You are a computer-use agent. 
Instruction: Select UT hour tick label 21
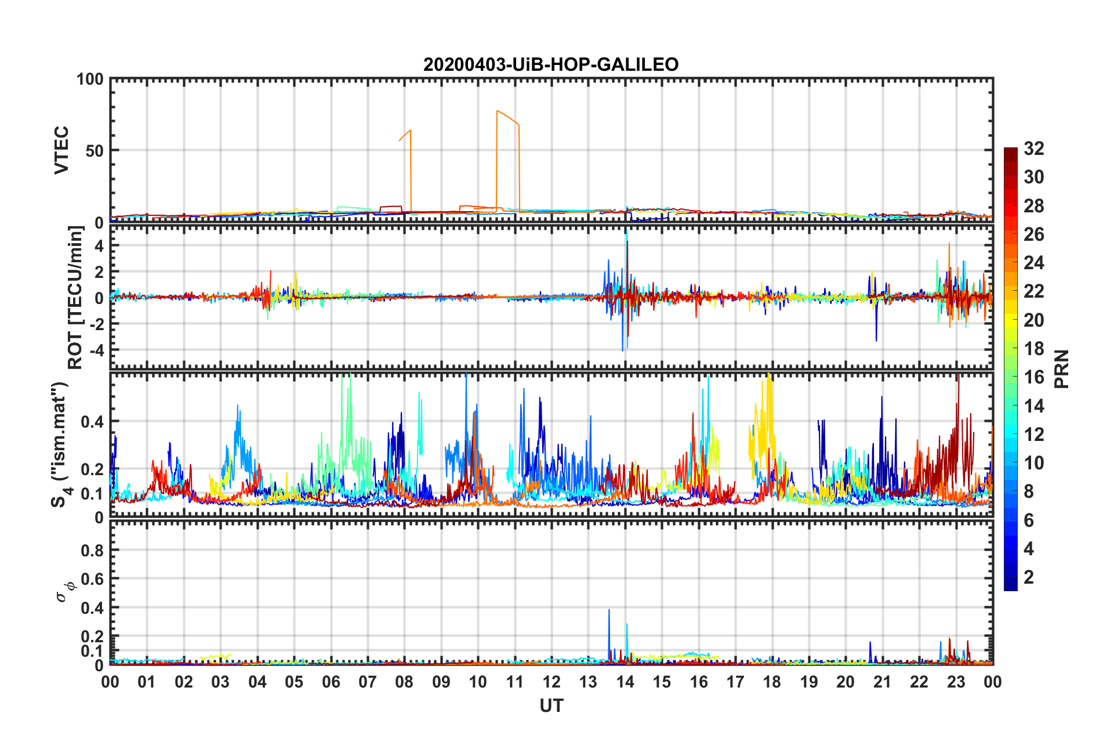883,682
